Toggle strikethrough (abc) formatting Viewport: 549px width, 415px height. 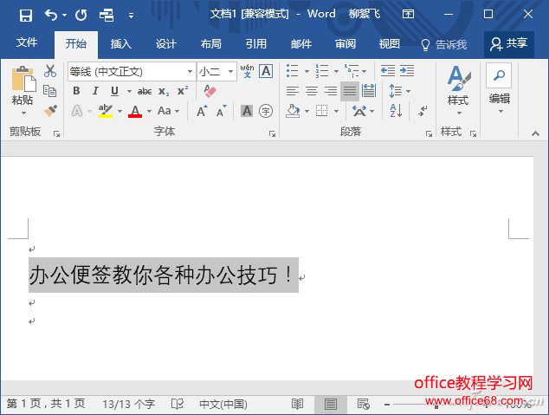point(145,92)
